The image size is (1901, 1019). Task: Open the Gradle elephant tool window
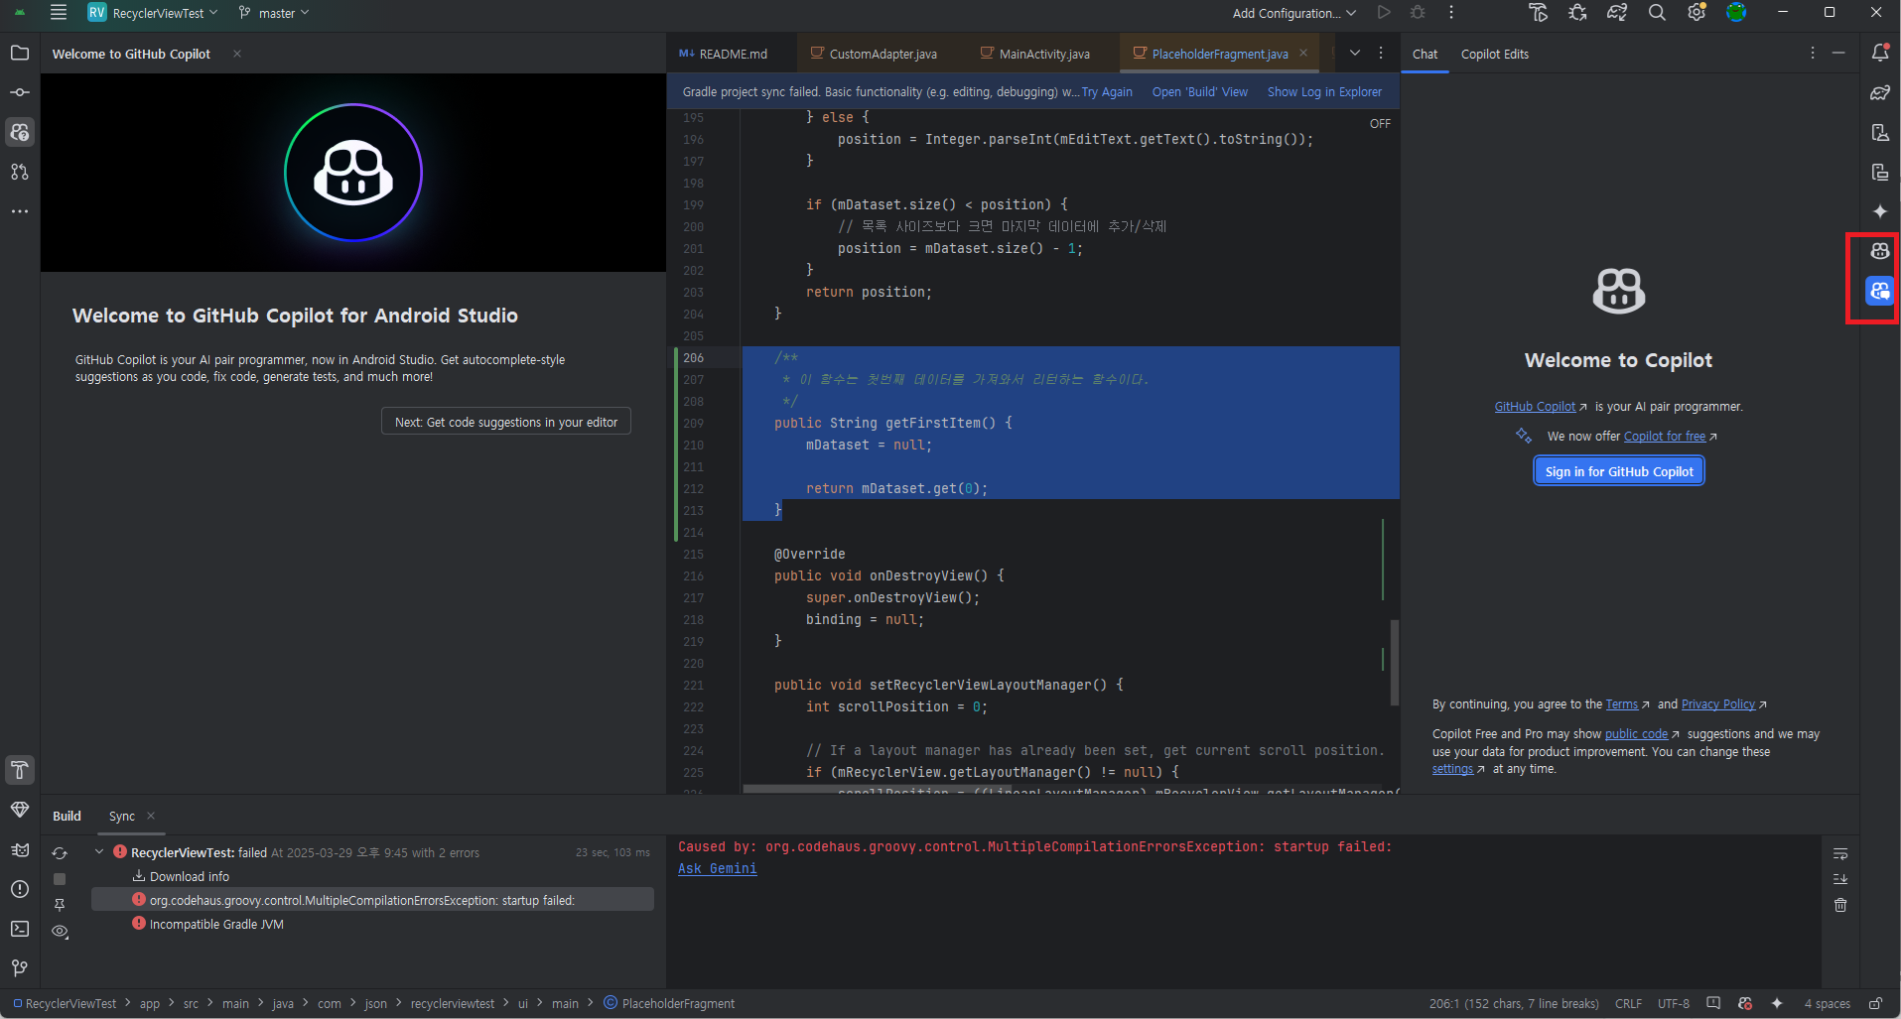(1879, 92)
